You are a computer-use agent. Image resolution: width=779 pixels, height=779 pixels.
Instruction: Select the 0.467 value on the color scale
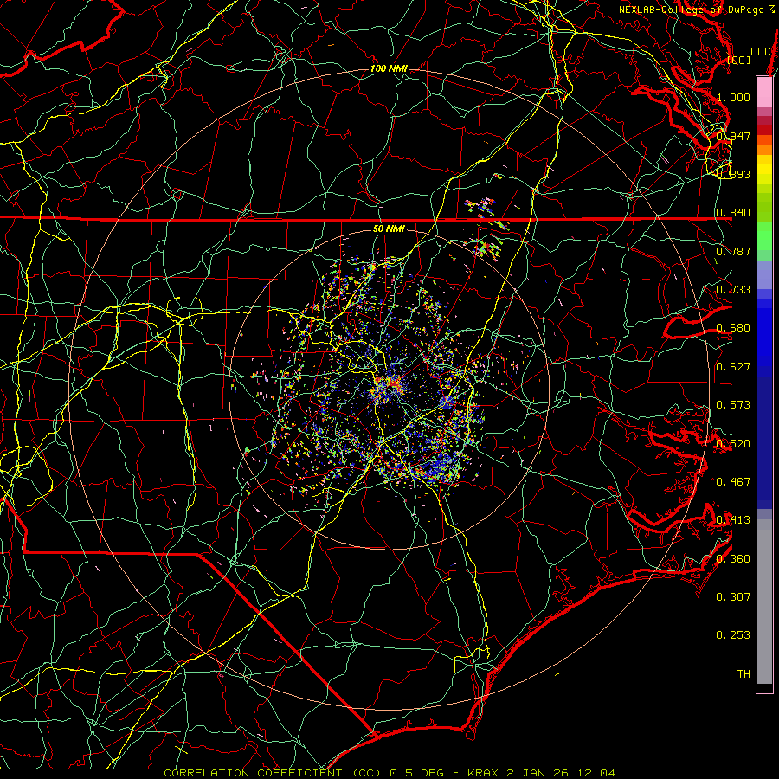click(x=733, y=481)
